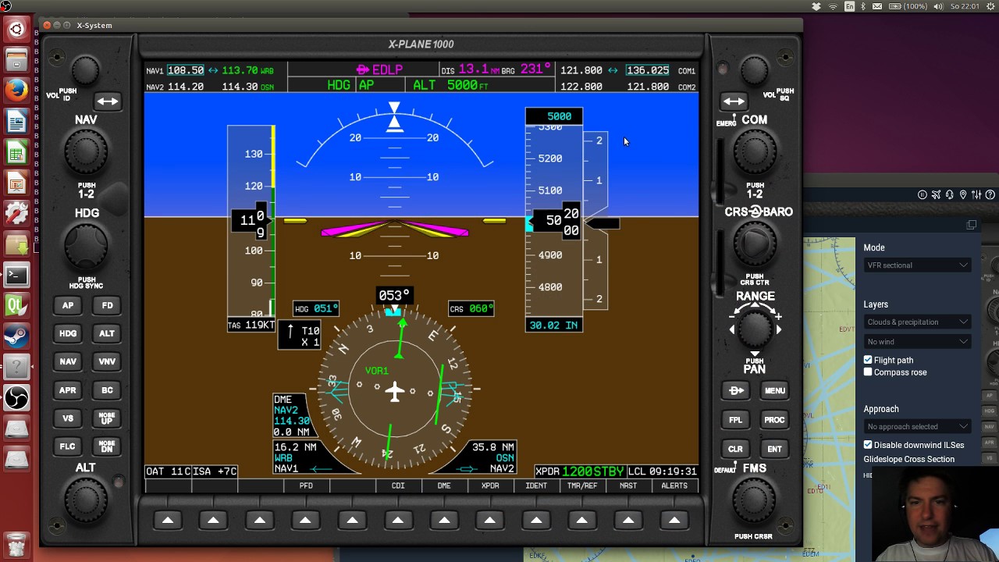999x562 pixels.
Task: Select the DME softkey label
Action: coord(444,486)
